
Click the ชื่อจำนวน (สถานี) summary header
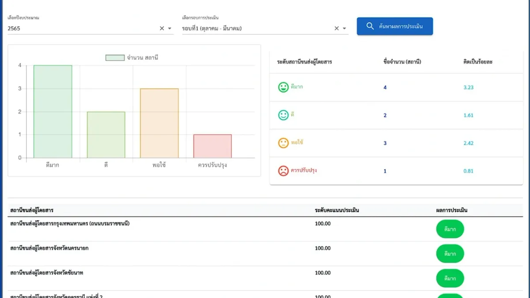pos(402,62)
